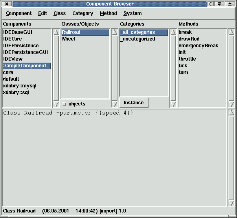
Task: Open the Edit menu
Action: click(x=42, y=13)
